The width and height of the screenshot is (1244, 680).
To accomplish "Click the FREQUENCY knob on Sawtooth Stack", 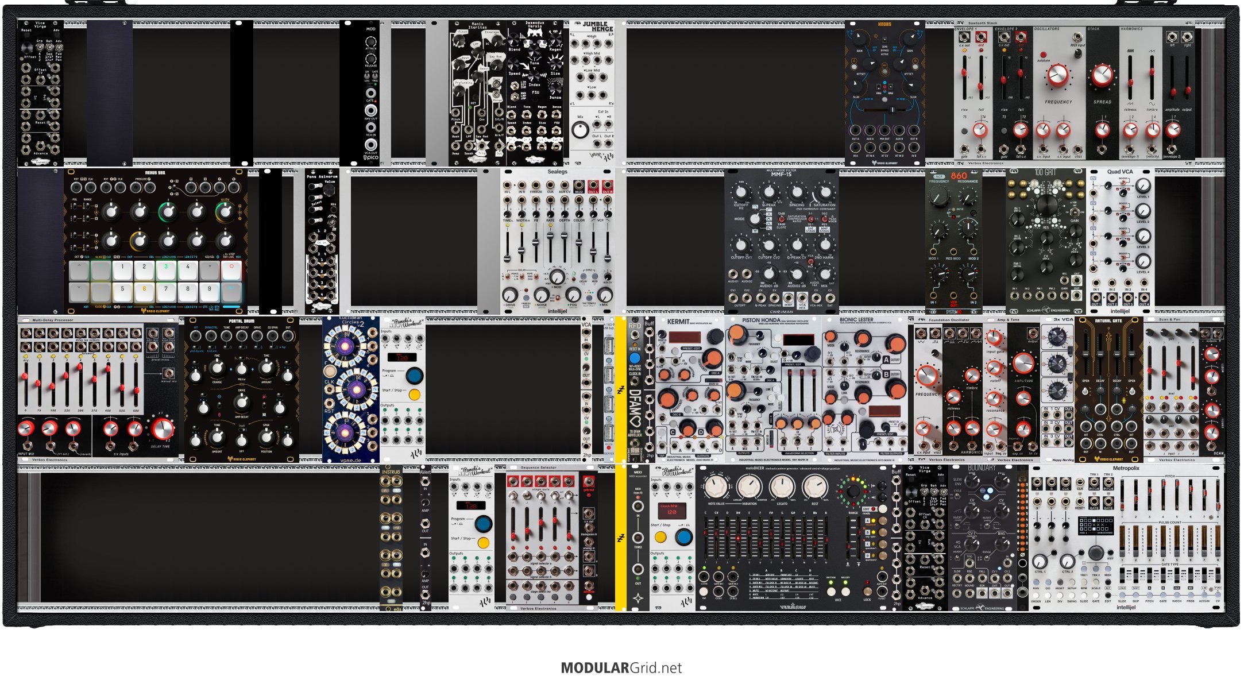I will [1057, 75].
